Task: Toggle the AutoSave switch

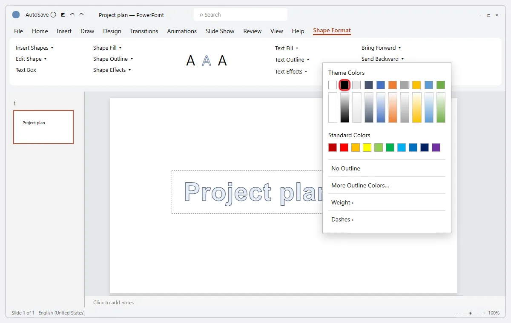Action: 53,15
